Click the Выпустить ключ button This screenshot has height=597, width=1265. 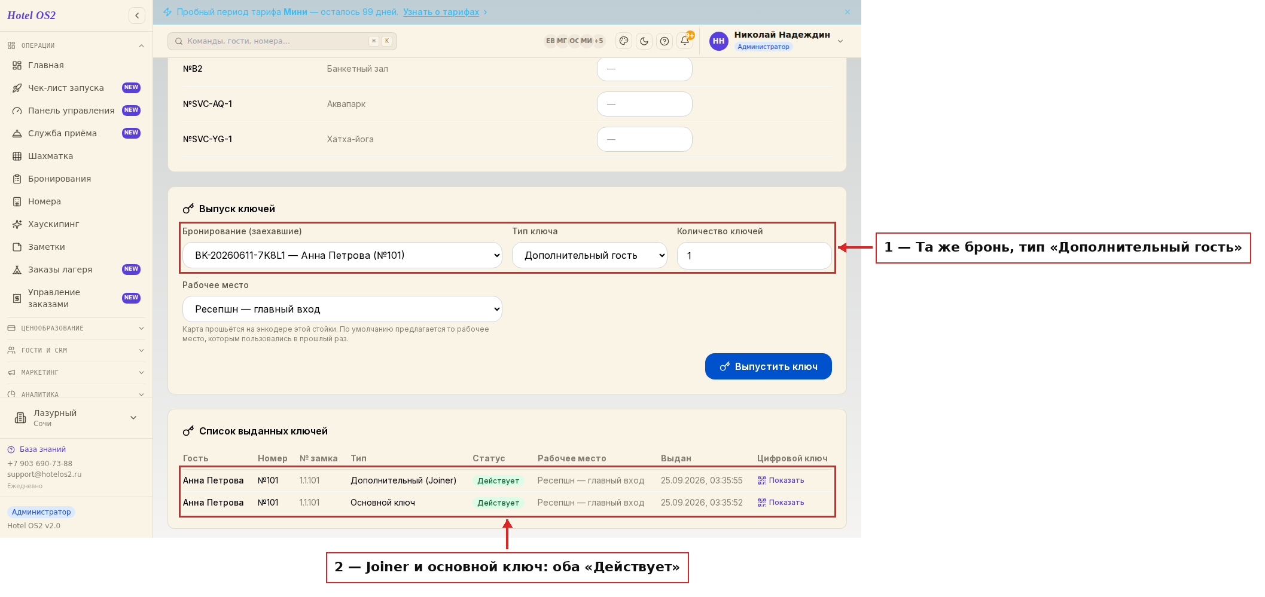click(x=768, y=366)
